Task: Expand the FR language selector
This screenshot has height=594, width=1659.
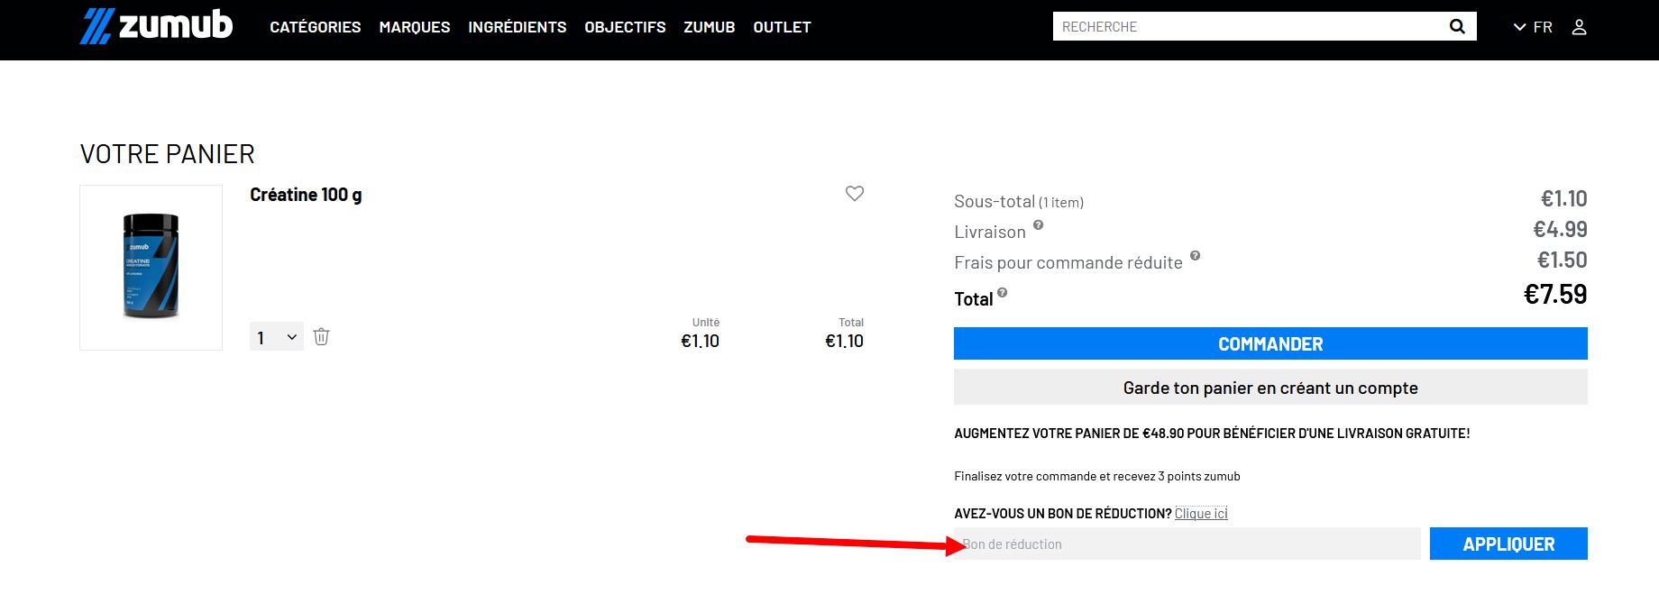Action: pos(1533,27)
